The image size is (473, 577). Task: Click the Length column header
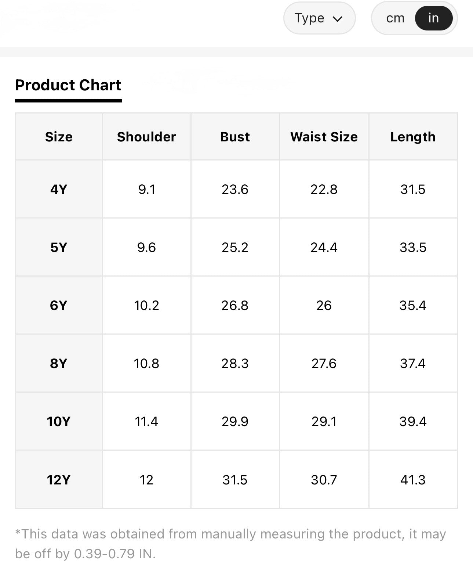click(x=413, y=137)
